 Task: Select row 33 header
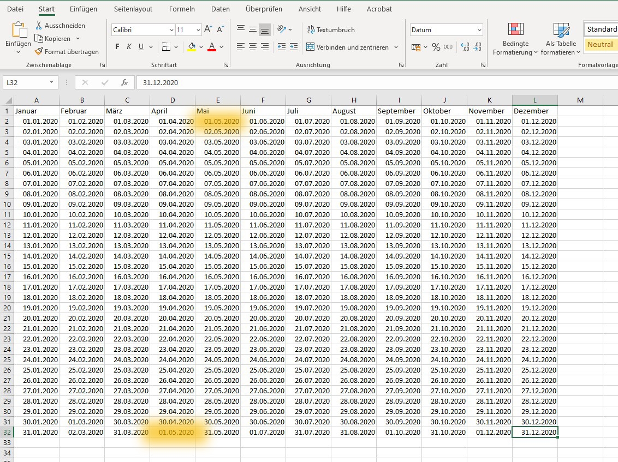(7, 442)
